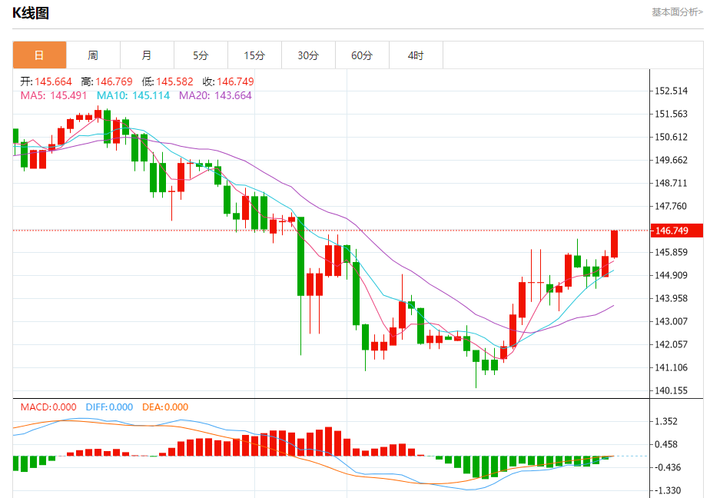The image size is (710, 498).
Task: Click the 148.711 price axis label
Action: coord(671,184)
